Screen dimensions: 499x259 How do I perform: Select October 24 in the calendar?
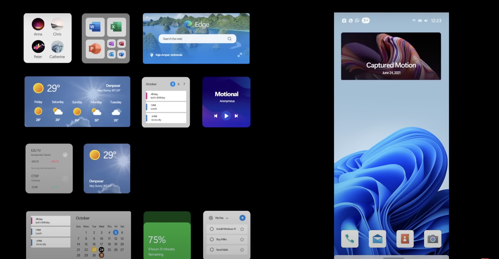(101, 250)
